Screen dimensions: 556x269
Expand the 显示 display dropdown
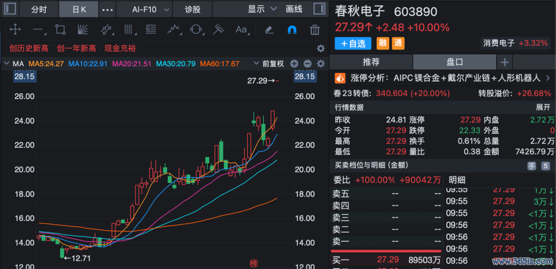tap(262, 9)
